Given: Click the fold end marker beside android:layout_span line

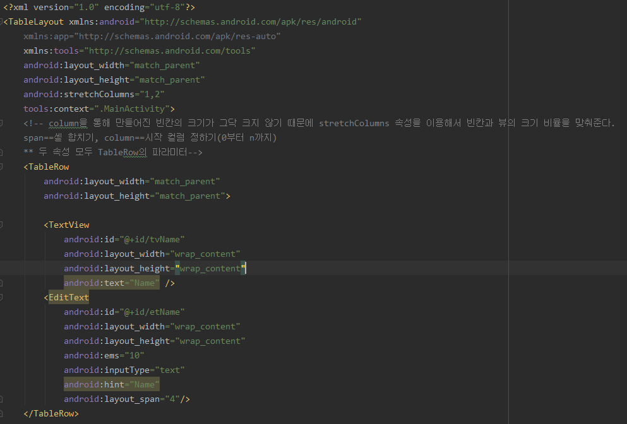Looking at the screenshot, I should click(1, 399).
